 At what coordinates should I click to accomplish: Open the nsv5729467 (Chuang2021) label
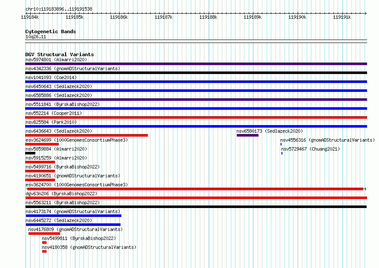click(310, 149)
